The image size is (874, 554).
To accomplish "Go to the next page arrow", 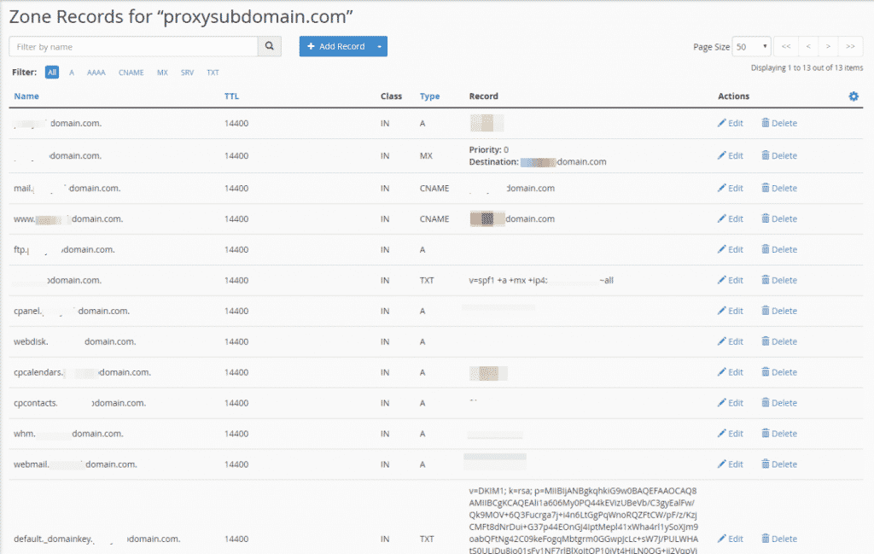I will point(828,47).
